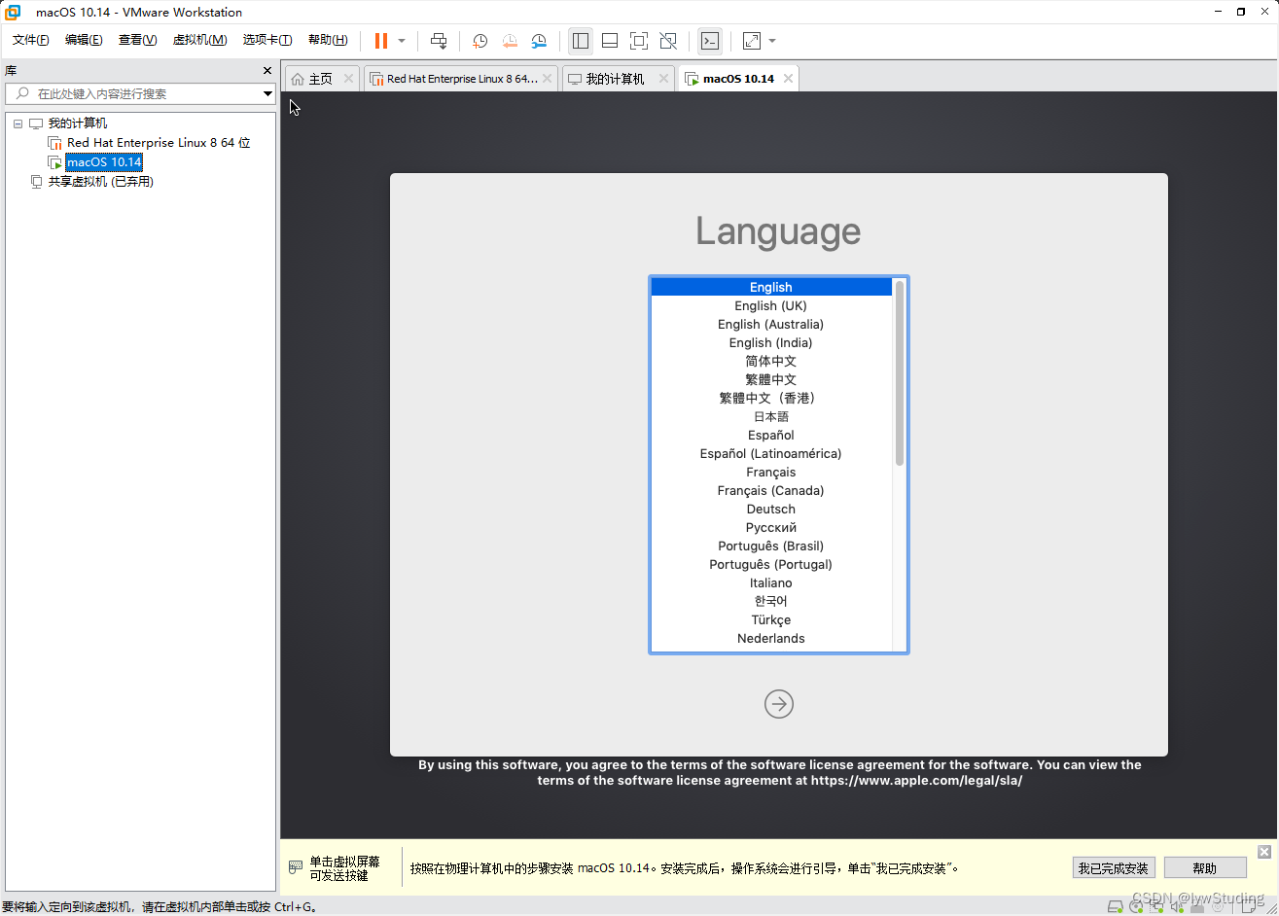Enter full screen mode icon
1279x916 pixels.
tap(639, 41)
